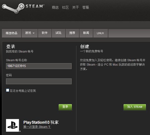150x135 pixels.
Task: Open the 第一次登录 Steam? link
Action: click(x=37, y=127)
